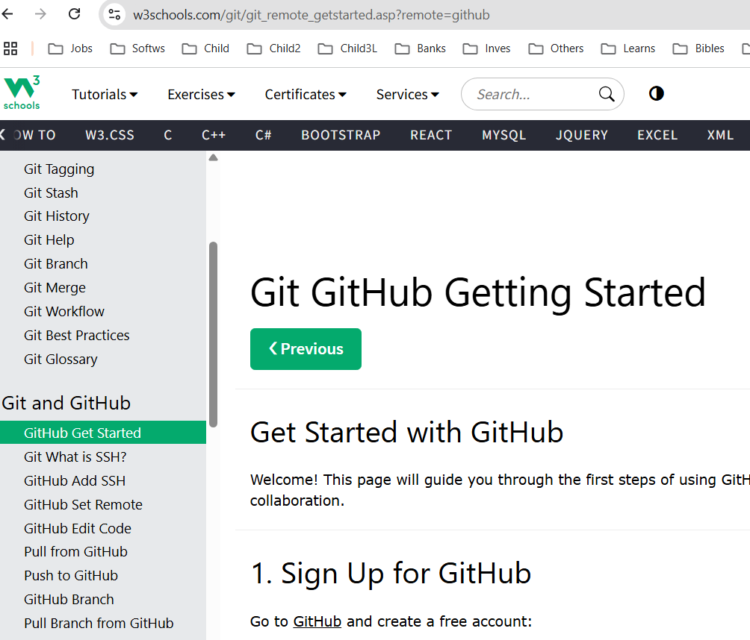The height and width of the screenshot is (640, 750).
Task: Open MYSQL in topic navbar
Action: (x=503, y=135)
